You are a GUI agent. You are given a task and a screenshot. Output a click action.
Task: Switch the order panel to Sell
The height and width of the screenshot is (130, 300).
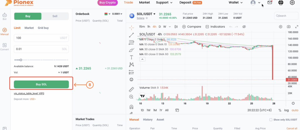(x=55, y=16)
